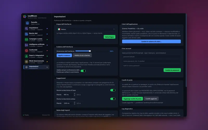
Task: Expand the Modo base/avanzato arrow
Action: (47, 62)
